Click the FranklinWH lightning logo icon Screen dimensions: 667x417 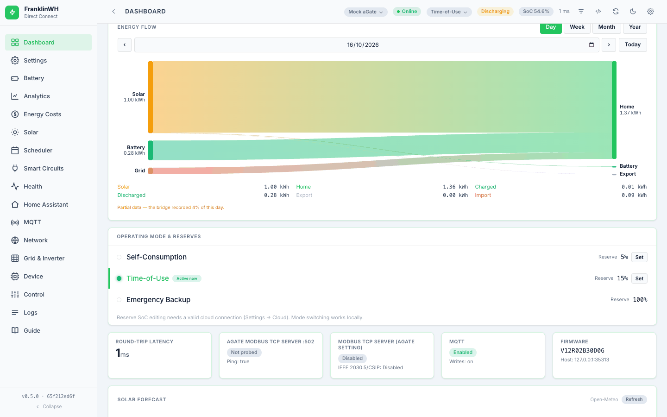coord(12,13)
